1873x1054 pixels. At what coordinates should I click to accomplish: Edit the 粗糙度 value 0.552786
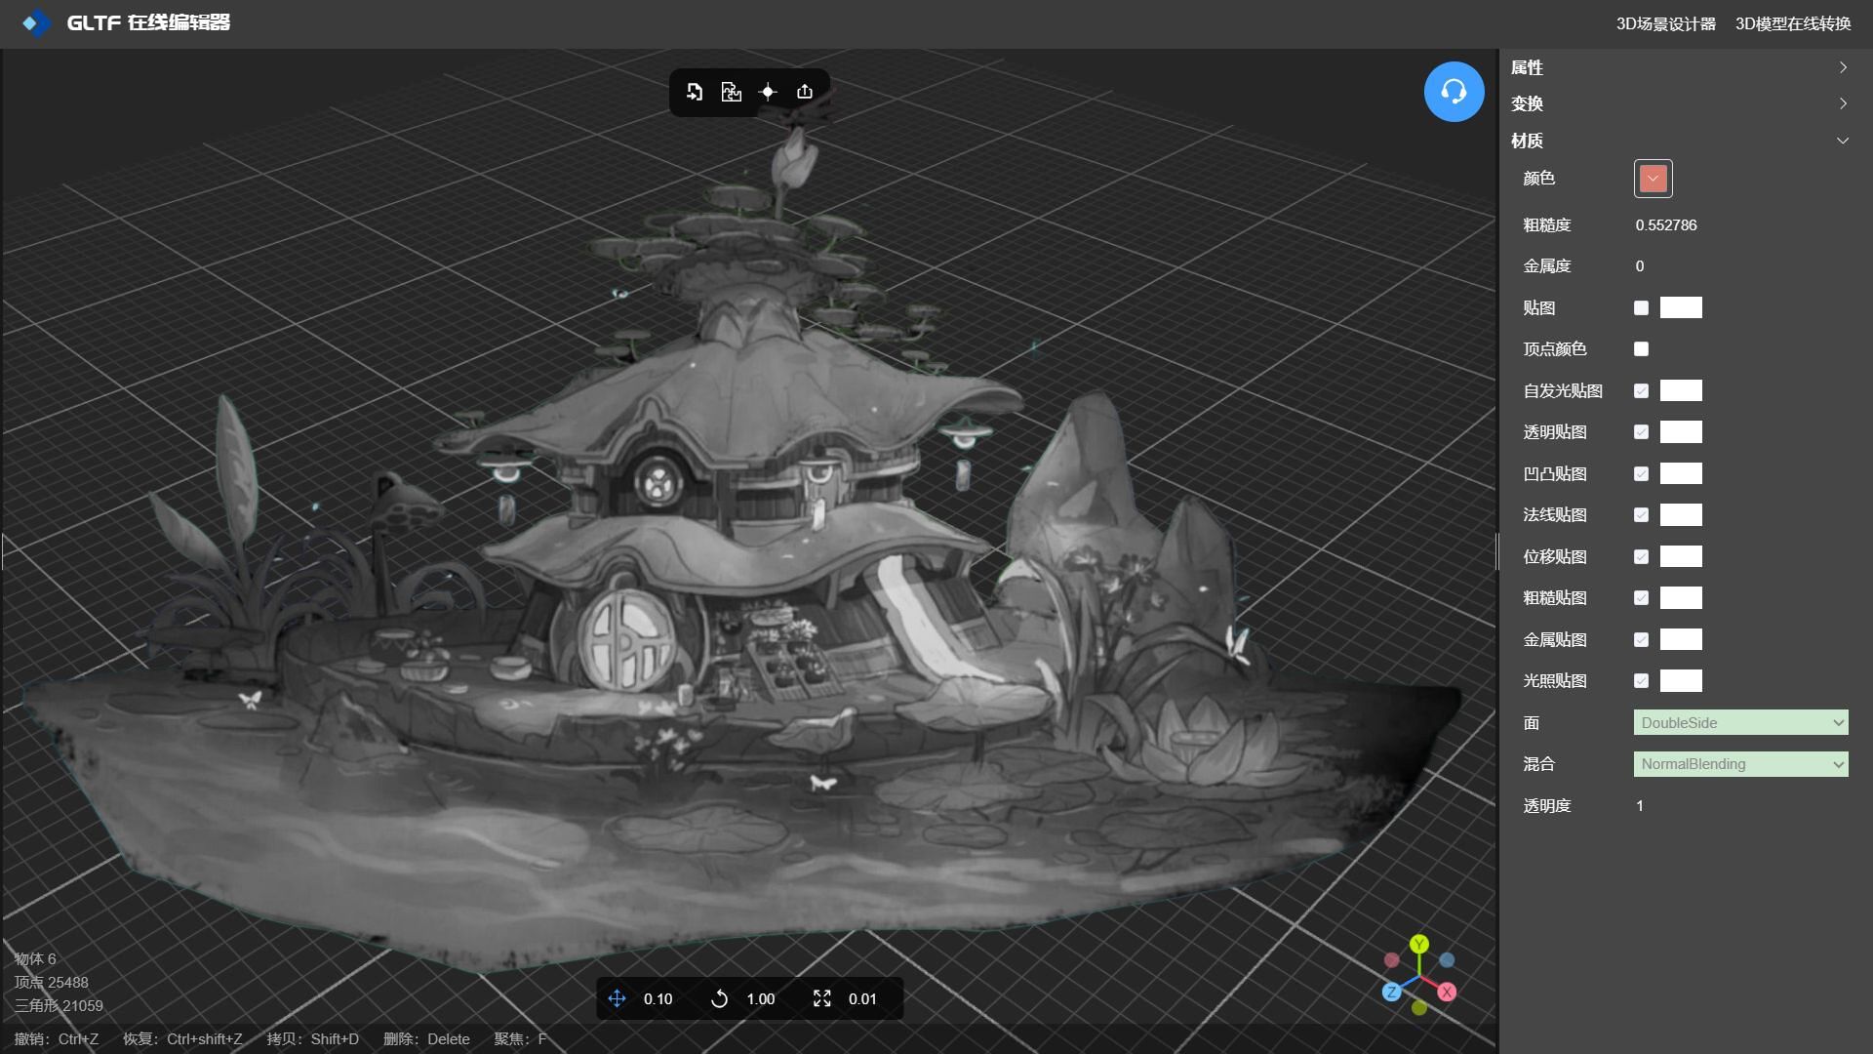tap(1666, 225)
